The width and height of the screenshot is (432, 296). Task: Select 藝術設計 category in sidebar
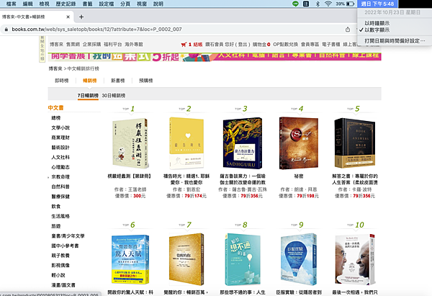click(x=60, y=148)
